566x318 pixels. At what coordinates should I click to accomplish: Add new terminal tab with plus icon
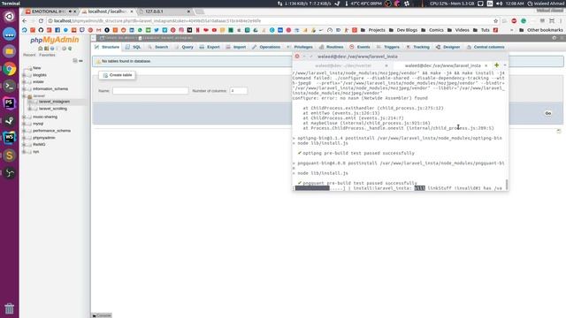(497, 65)
